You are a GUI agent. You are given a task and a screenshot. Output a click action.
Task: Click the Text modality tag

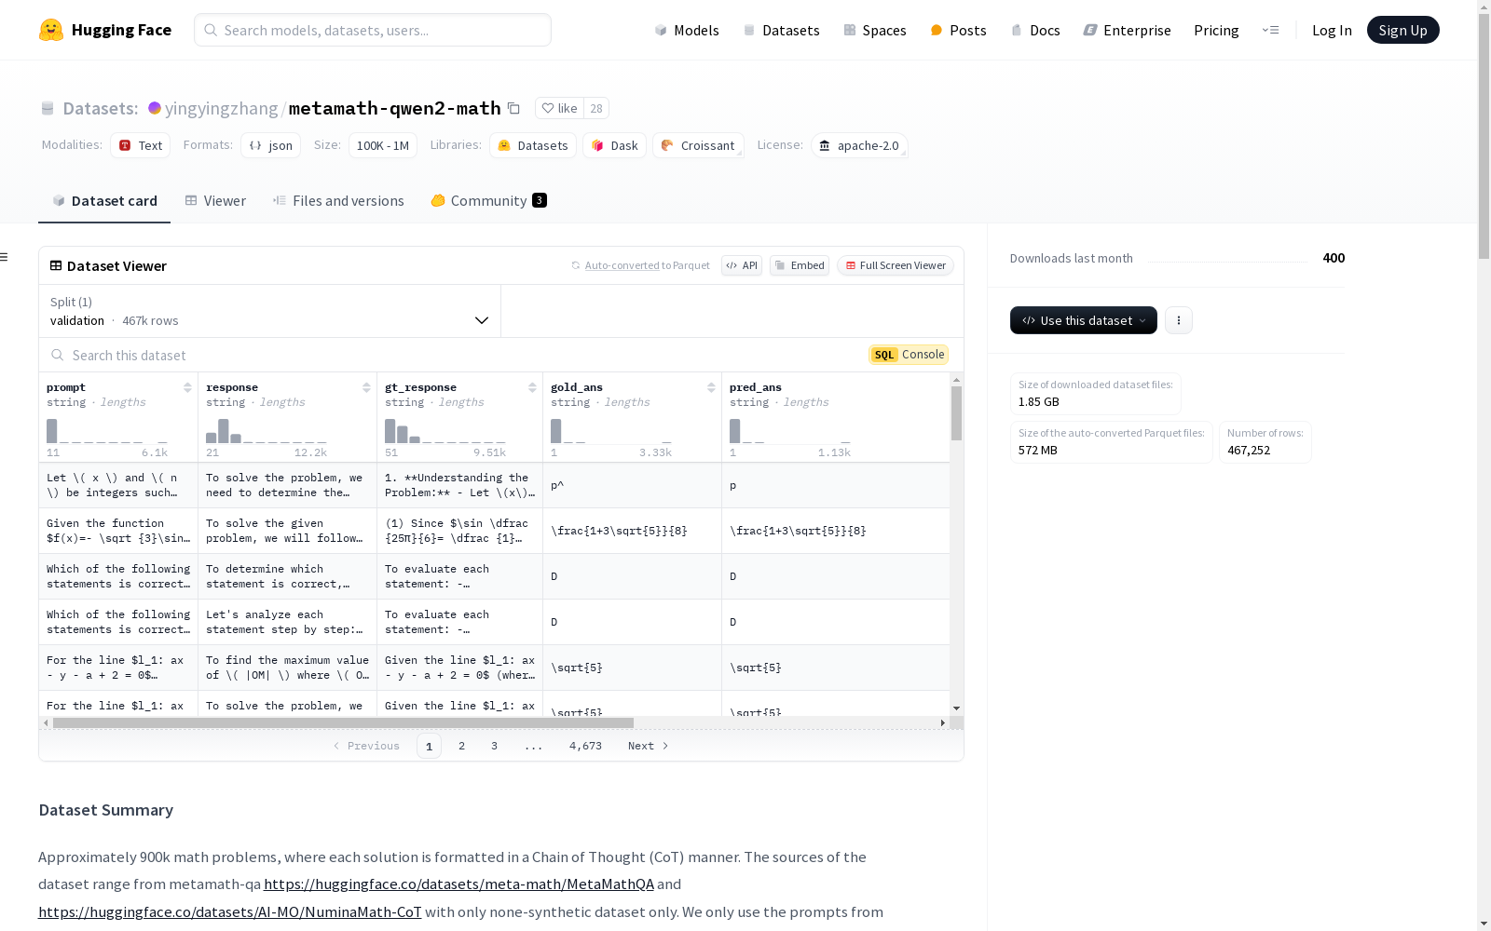(x=140, y=145)
